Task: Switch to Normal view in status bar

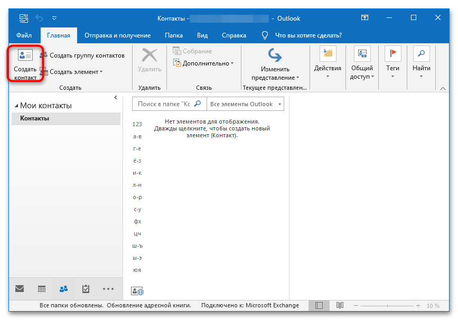Action: pyautogui.click(x=319, y=305)
